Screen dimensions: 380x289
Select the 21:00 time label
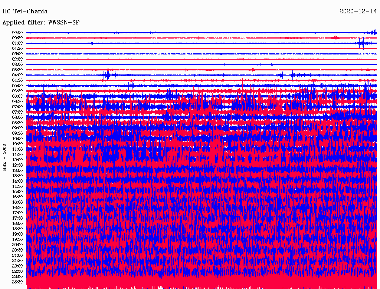pos(17,255)
